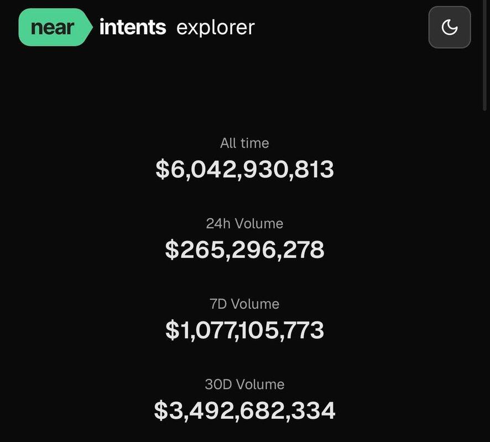Select the $1,077,105,773 volume figure
The image size is (490, 442).
click(x=244, y=330)
